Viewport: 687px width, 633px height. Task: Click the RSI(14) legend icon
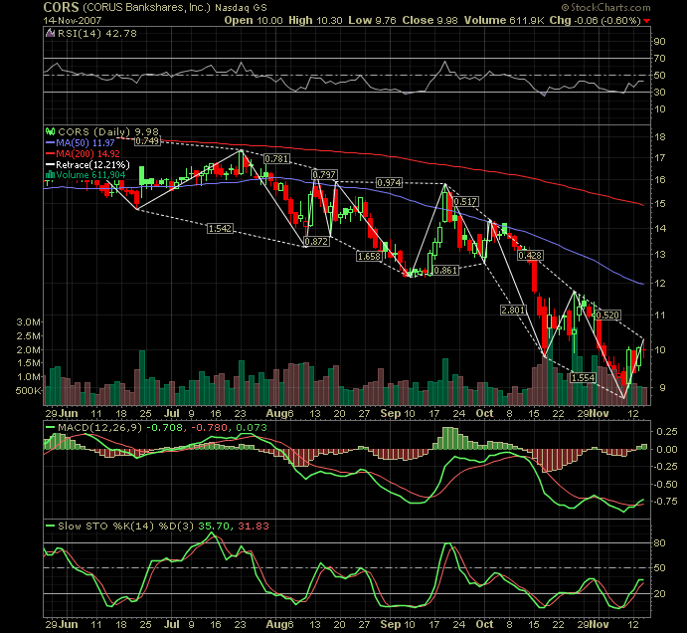coord(50,33)
